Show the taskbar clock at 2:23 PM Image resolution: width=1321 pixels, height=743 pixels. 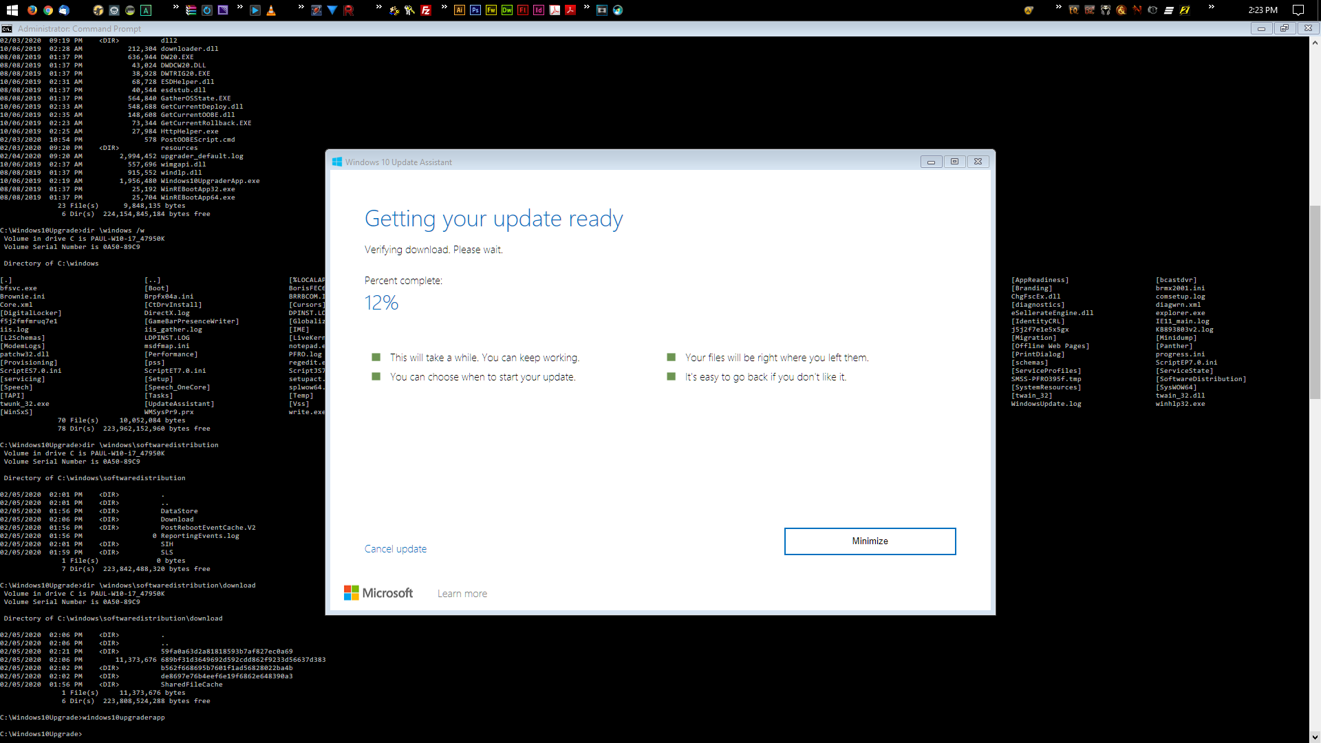tap(1263, 10)
